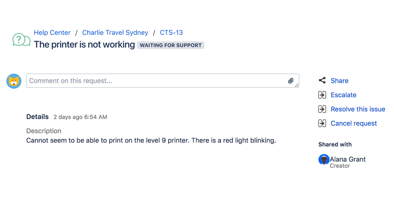The width and height of the screenshot is (394, 203).
Task: Click the comment box resize handle
Action: pos(297,85)
